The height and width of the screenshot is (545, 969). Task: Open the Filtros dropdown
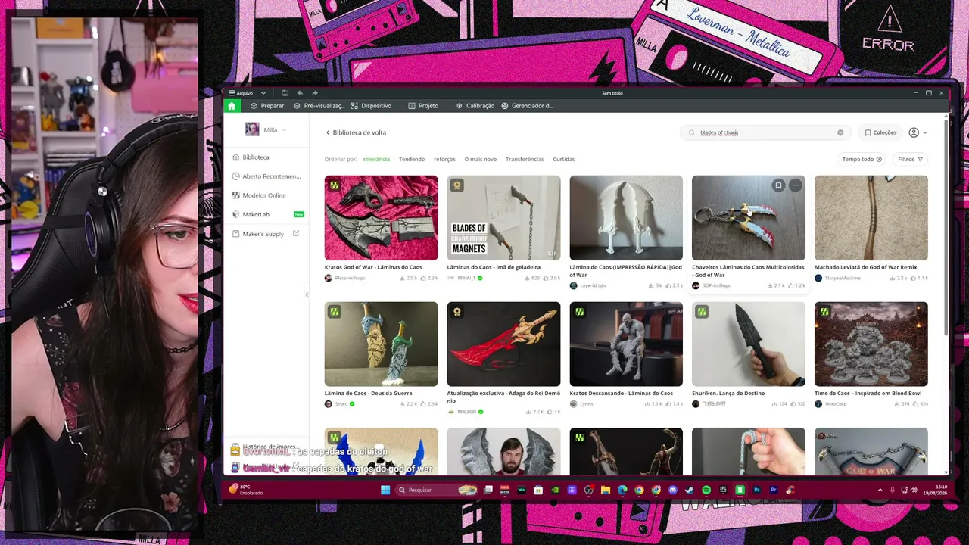[910, 159]
